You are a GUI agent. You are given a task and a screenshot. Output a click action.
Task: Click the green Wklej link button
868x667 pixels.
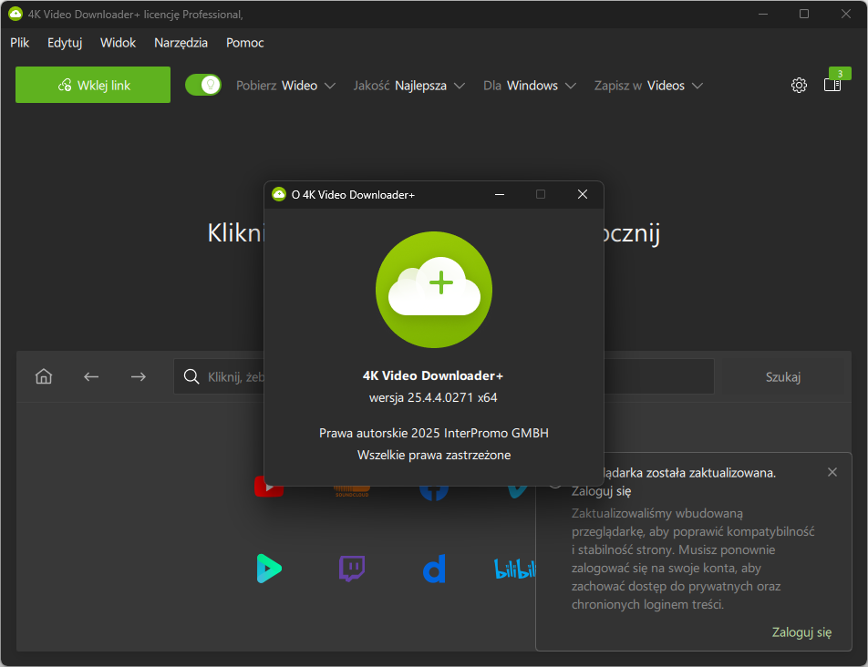point(93,85)
